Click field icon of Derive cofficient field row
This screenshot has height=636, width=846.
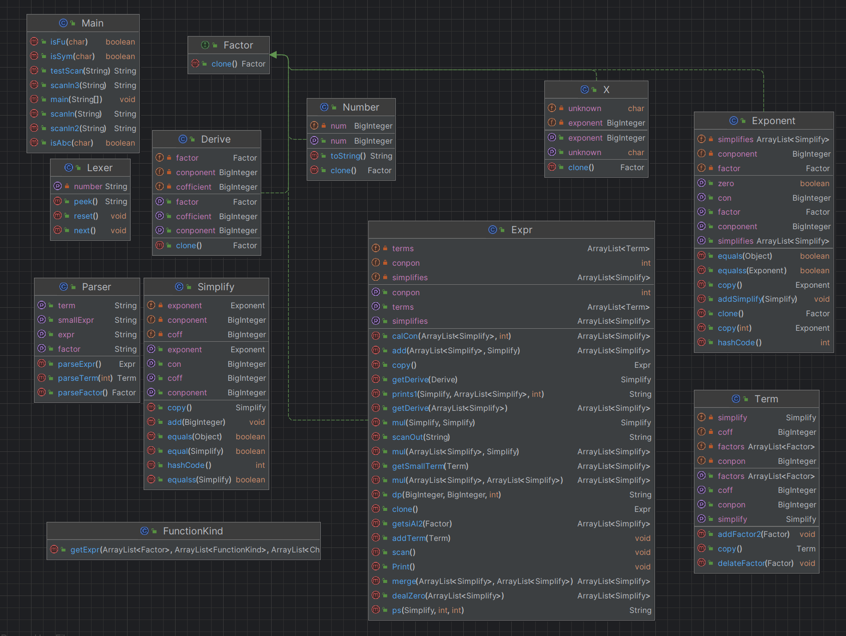point(160,187)
